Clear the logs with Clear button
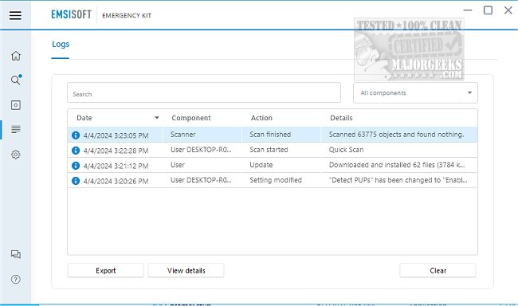The image size is (518, 306). point(438,271)
